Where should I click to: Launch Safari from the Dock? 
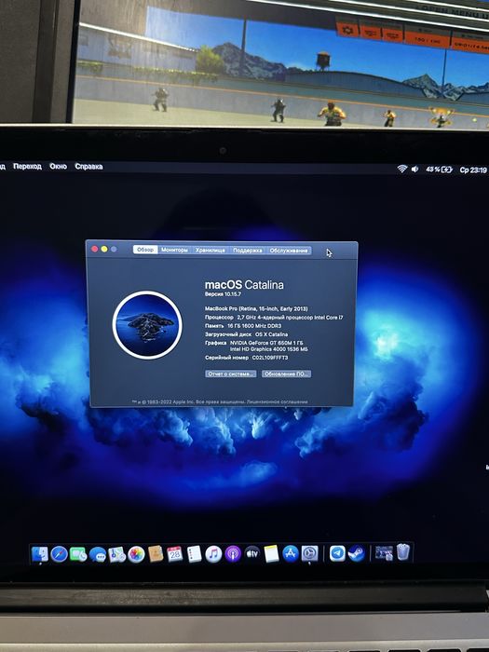[59, 554]
